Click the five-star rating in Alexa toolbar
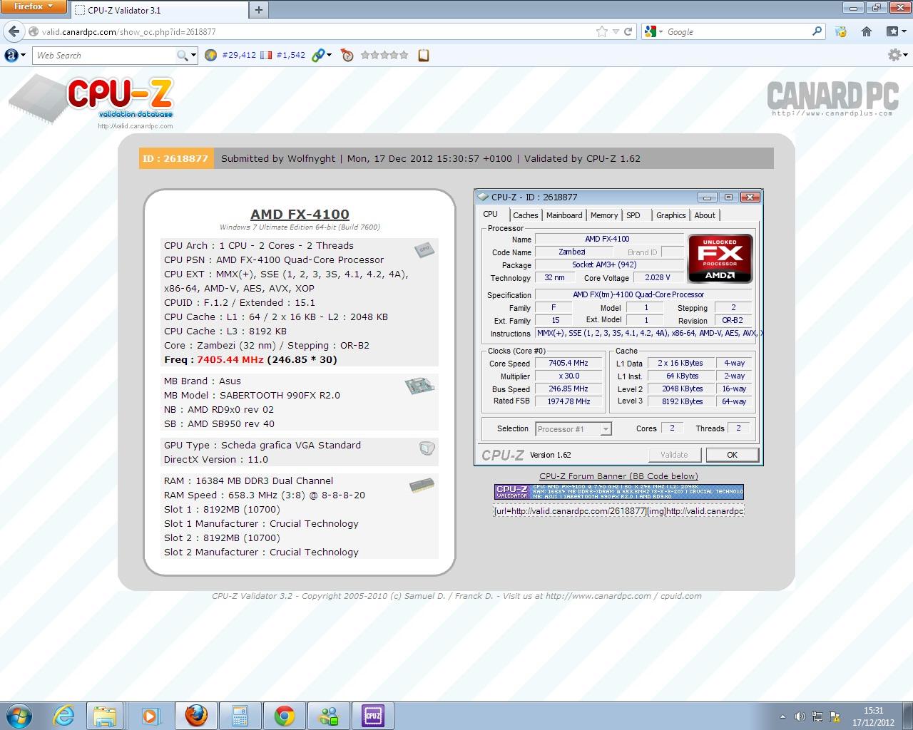The width and height of the screenshot is (913, 730). (385, 55)
